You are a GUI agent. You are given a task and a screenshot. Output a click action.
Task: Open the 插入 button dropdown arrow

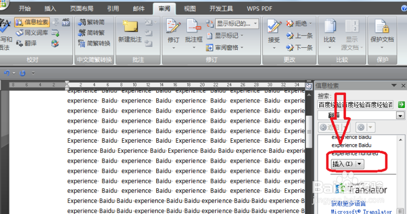click(360, 164)
